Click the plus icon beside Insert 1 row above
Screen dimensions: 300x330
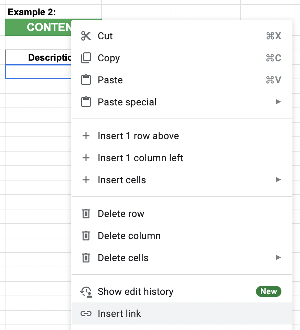(x=86, y=136)
